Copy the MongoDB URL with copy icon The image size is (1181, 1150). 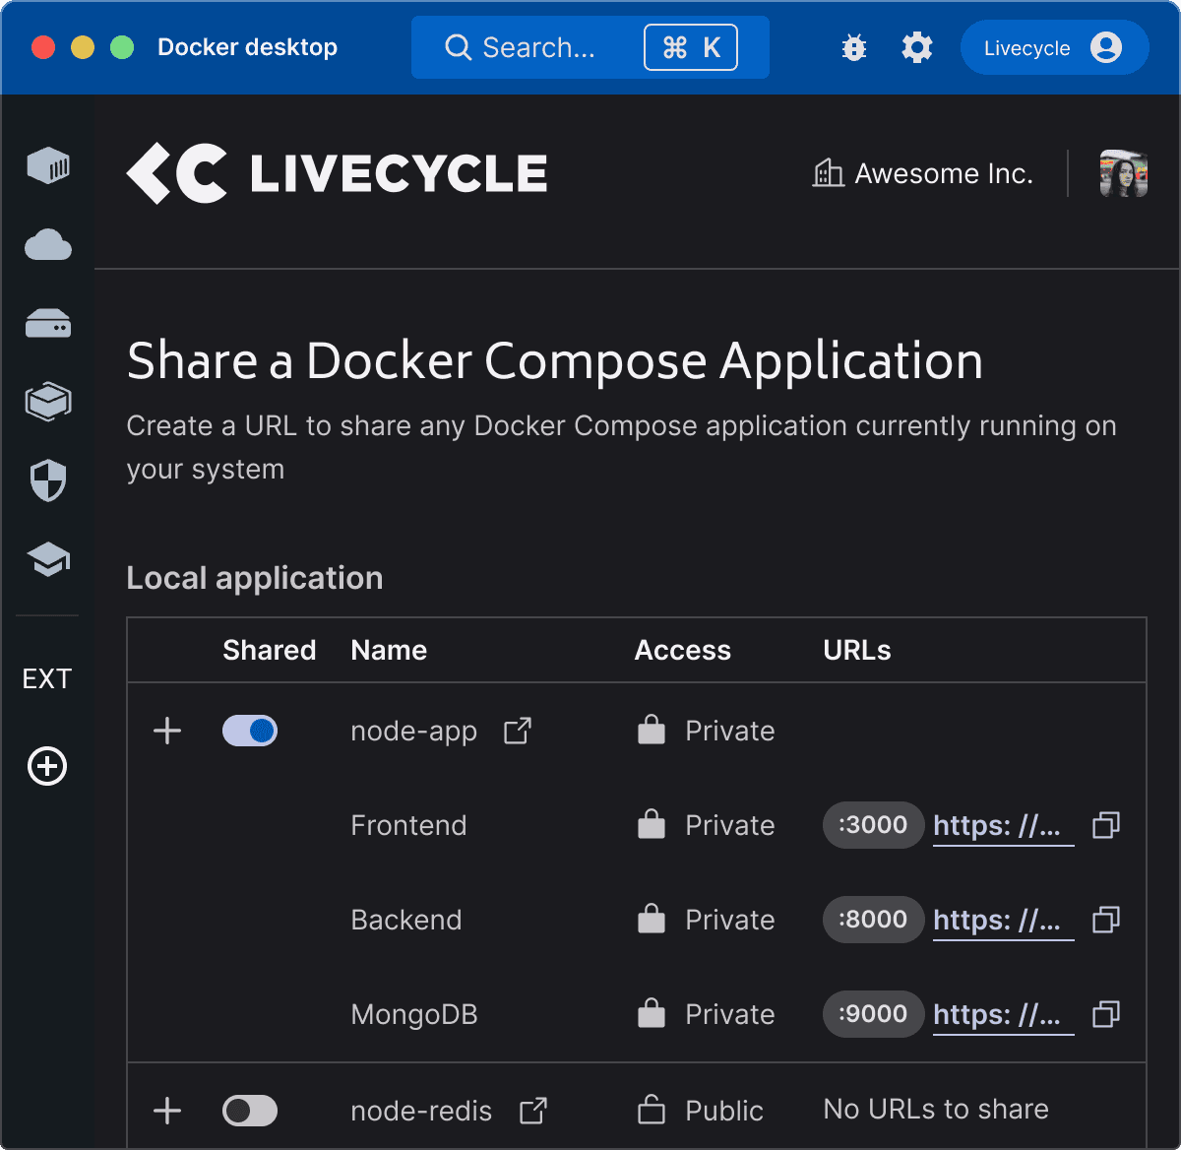[x=1107, y=1014]
